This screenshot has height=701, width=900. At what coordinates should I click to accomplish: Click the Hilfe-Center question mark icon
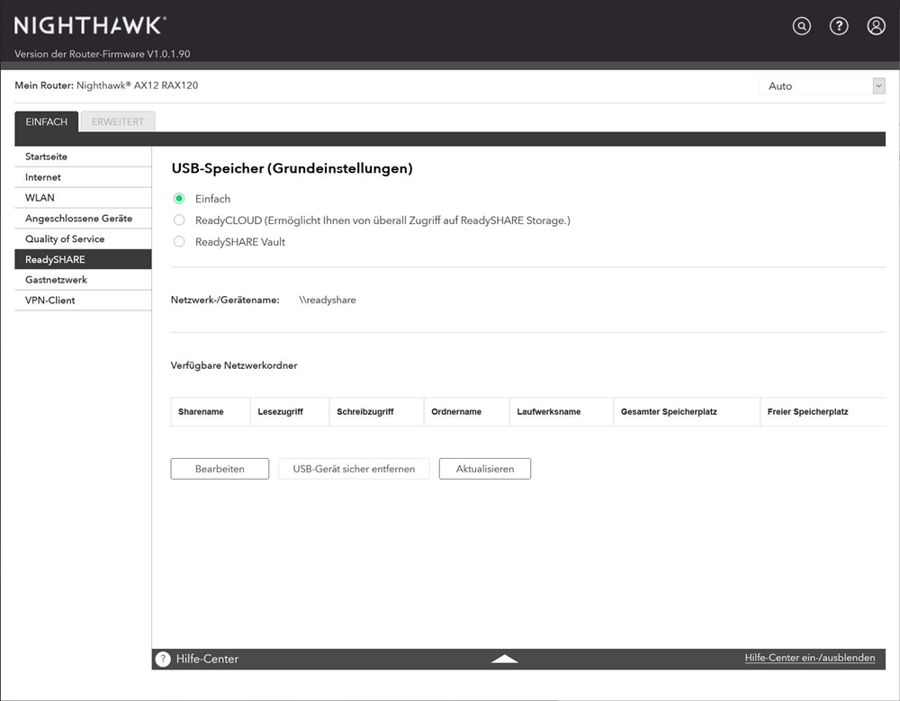(163, 659)
